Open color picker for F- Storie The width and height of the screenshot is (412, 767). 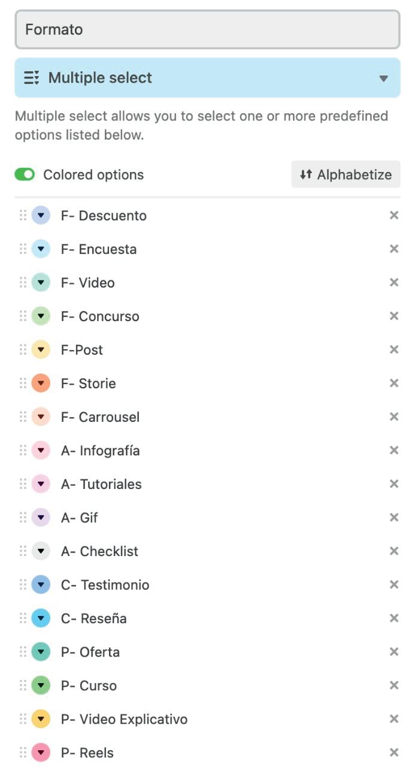(41, 383)
